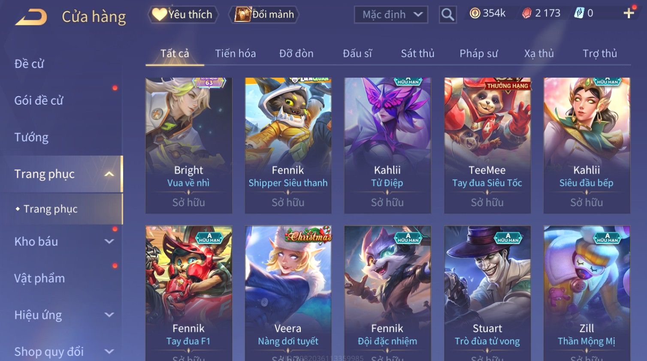This screenshot has height=361, width=647.
Task: Open the Mặc định sort dropdown
Action: 391,15
